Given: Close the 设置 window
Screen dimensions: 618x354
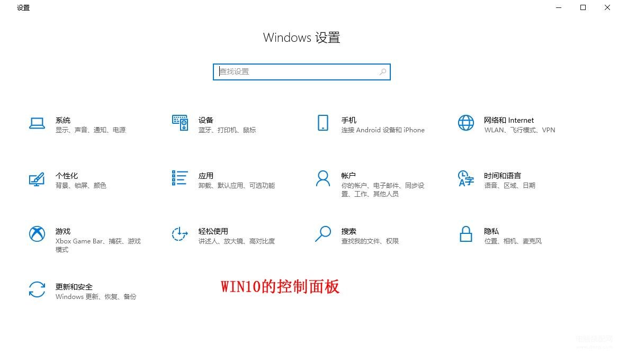Looking at the screenshot, I should pyautogui.click(x=607, y=7).
